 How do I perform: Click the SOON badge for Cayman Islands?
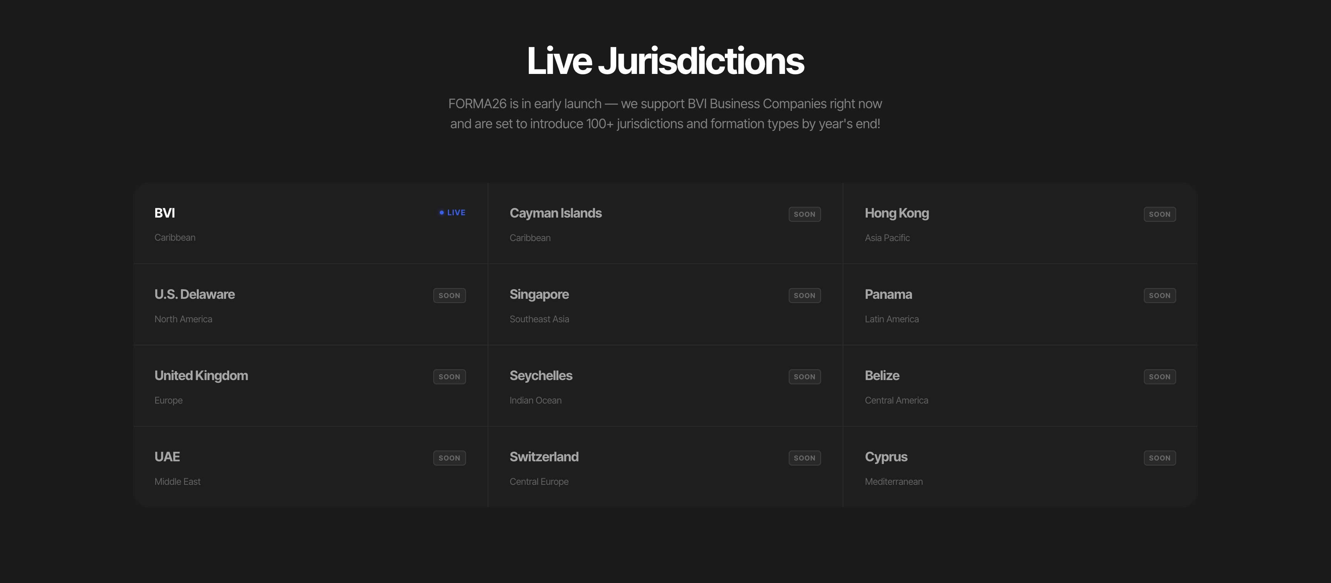click(805, 214)
